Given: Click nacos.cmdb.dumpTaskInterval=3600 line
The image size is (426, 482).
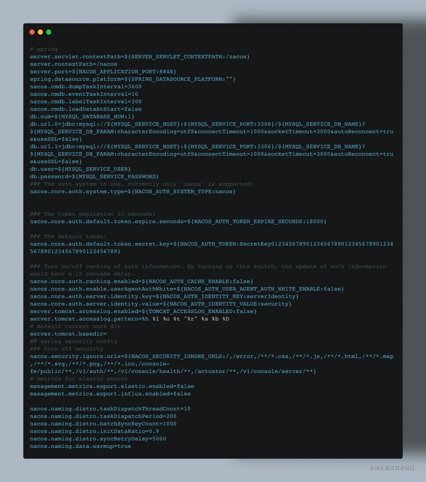Looking at the screenshot, I should pyautogui.click(x=86, y=87).
